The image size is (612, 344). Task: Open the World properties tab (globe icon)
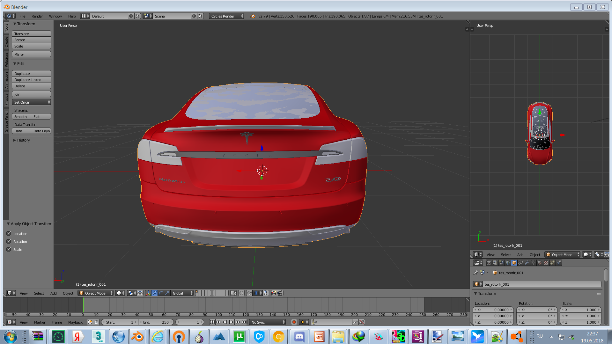click(508, 263)
